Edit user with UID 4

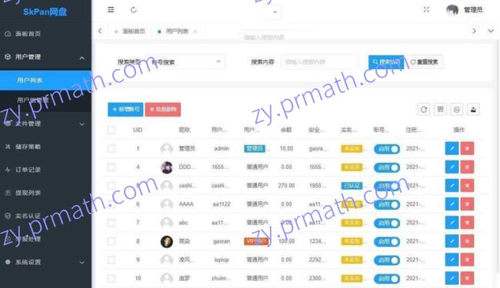[452, 167]
